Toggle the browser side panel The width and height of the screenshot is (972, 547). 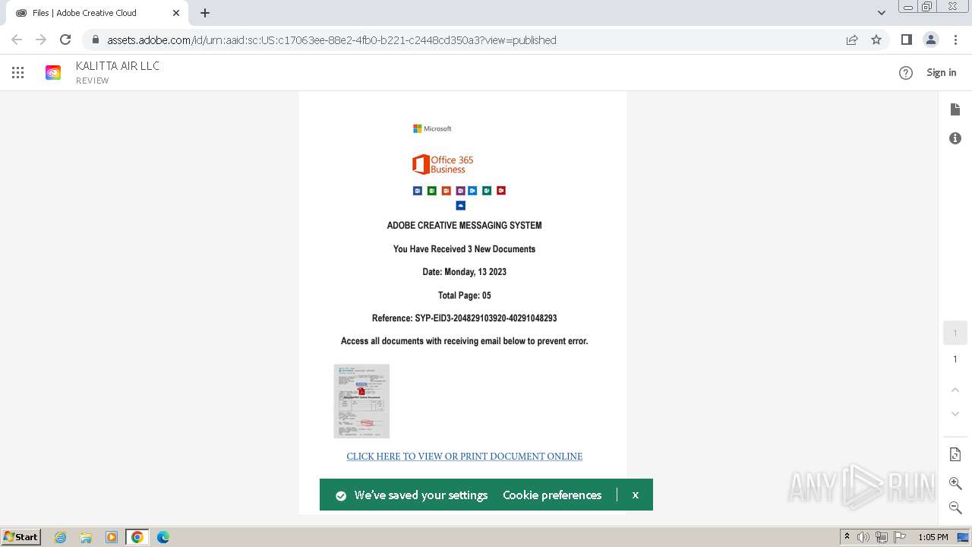906,40
